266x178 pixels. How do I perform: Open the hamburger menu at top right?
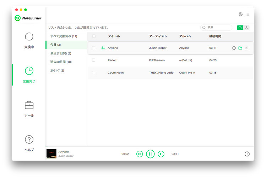[248, 14]
